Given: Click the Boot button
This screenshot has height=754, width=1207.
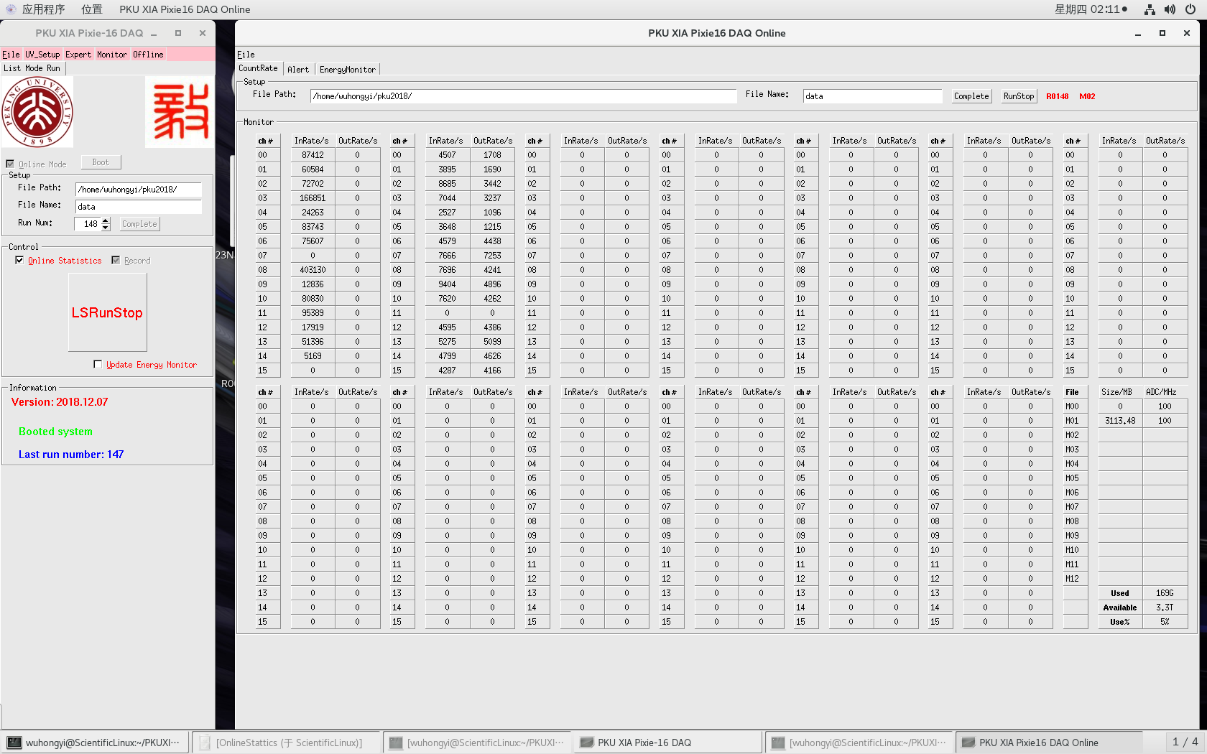Looking at the screenshot, I should click(x=101, y=162).
